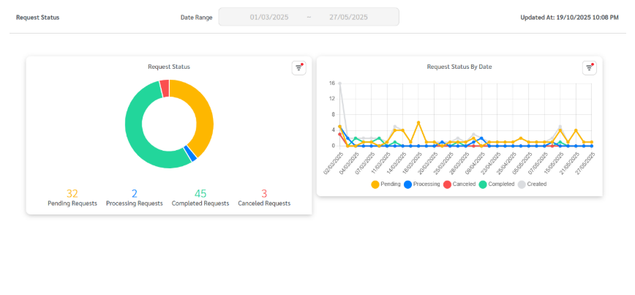Select the 3 Canceled Requests count
This screenshot has height=295, width=635.
[264, 194]
